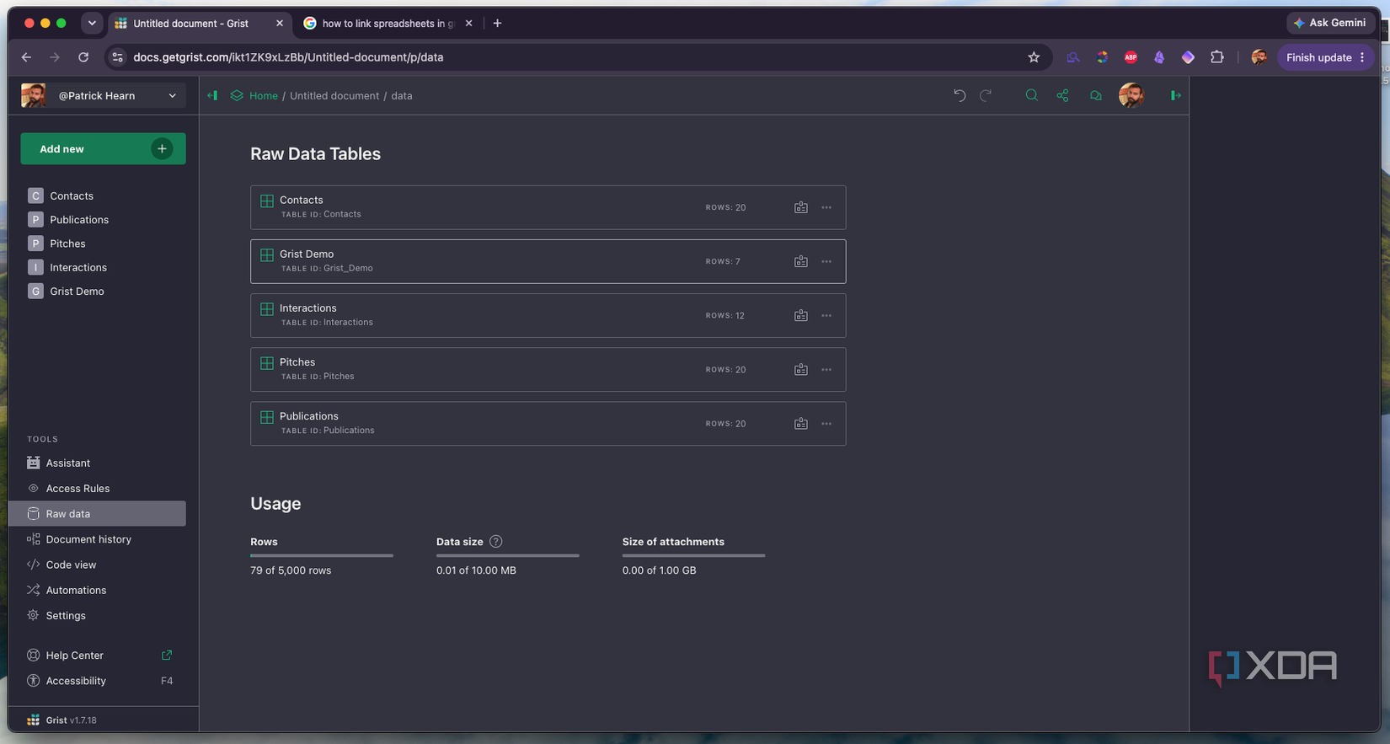Open the share document icon
The width and height of the screenshot is (1390, 744).
[x=1062, y=95]
